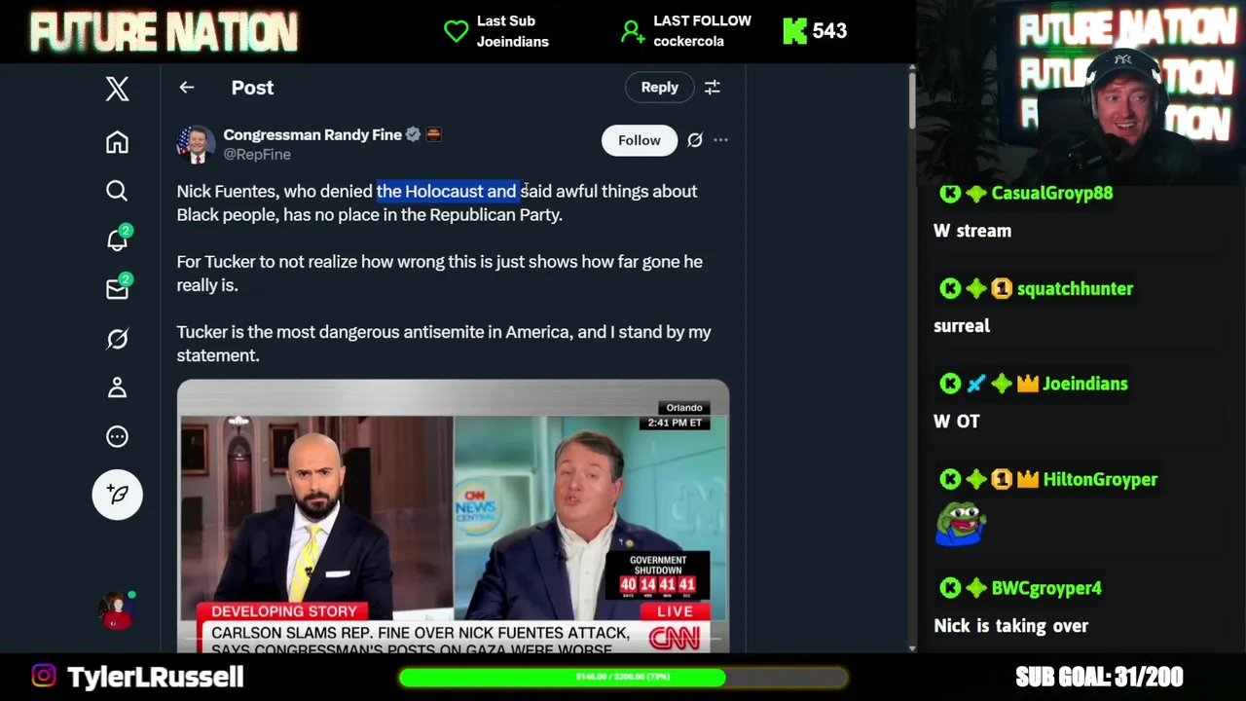Screen dimensions: 1246x701
Task: Click username Joeindians in chat
Action: 1084,384
